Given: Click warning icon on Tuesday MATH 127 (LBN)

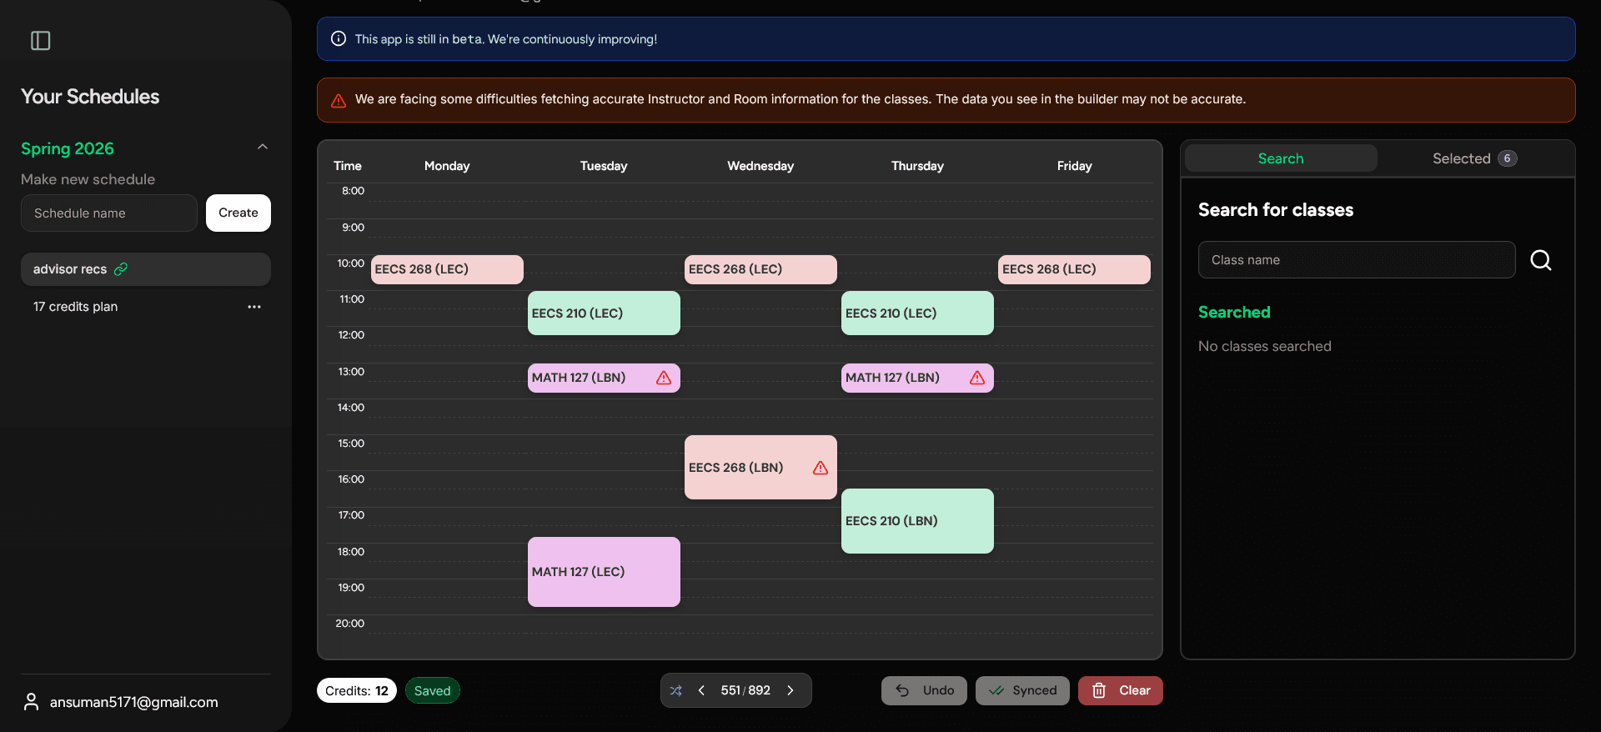Looking at the screenshot, I should tap(664, 378).
